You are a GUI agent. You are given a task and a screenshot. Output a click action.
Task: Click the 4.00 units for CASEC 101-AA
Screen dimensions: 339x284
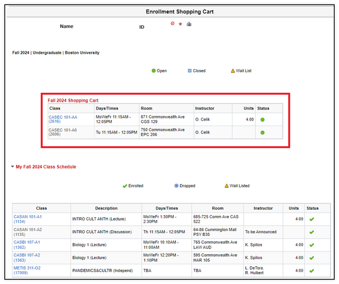tap(249, 120)
